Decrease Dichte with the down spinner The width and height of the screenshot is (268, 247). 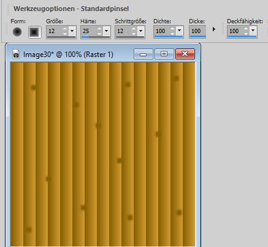pyautogui.click(x=172, y=33)
